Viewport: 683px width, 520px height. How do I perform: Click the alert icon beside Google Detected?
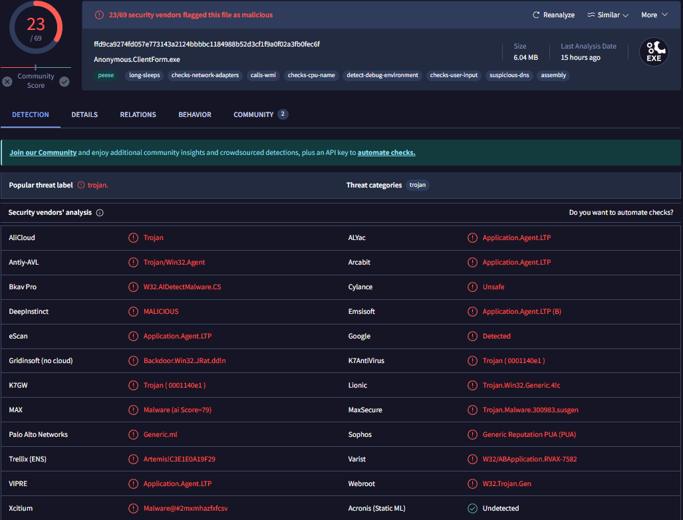pyautogui.click(x=472, y=336)
